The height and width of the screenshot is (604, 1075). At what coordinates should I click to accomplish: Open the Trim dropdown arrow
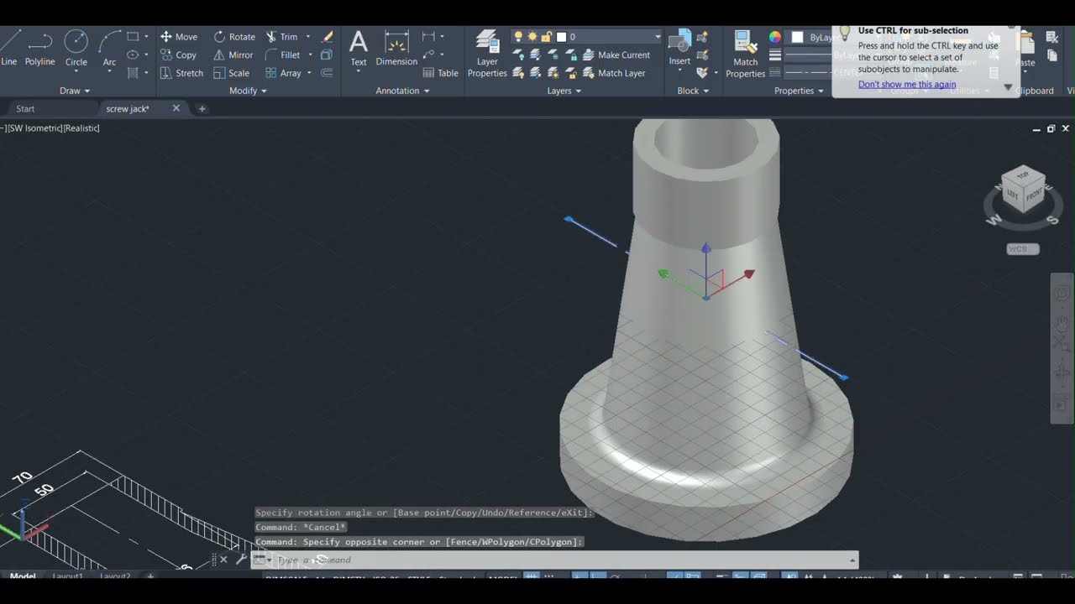307,37
